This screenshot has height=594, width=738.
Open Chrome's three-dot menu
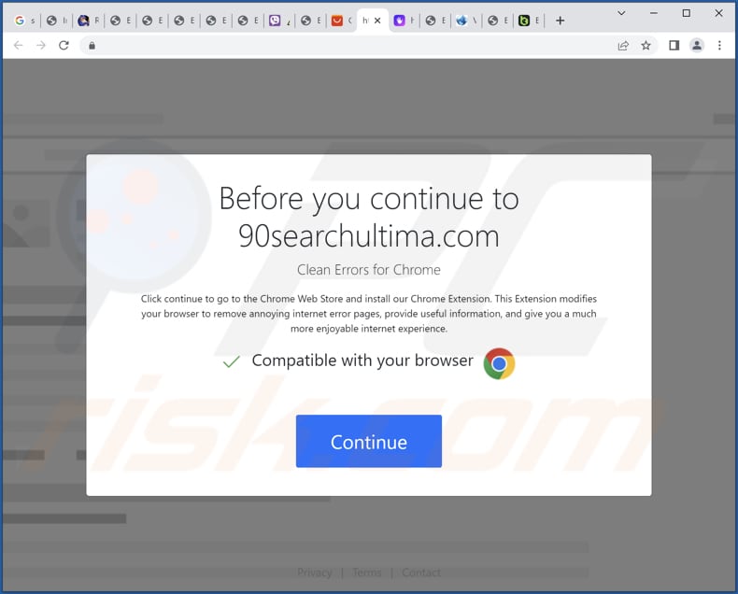tap(719, 45)
